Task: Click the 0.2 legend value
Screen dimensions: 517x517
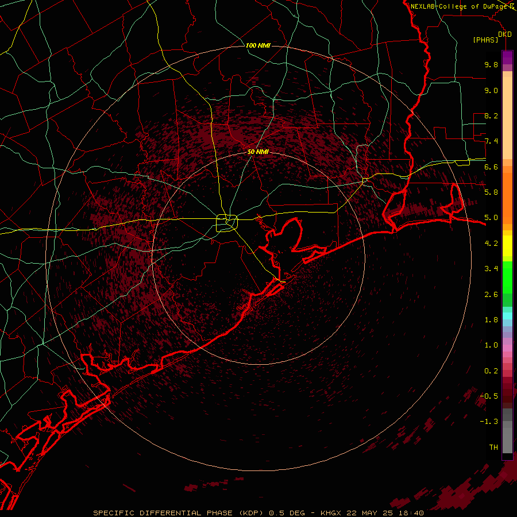Action: pos(491,371)
